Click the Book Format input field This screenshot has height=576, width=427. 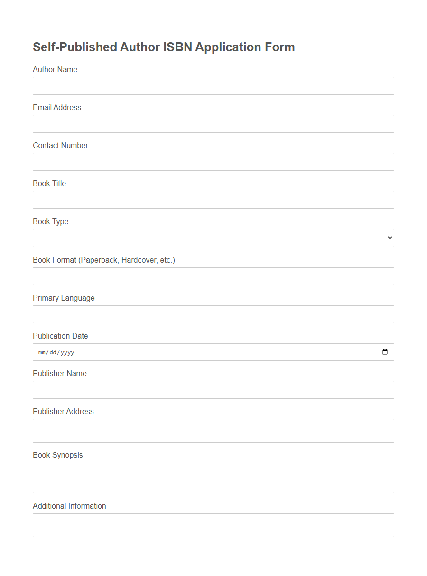[x=213, y=276]
